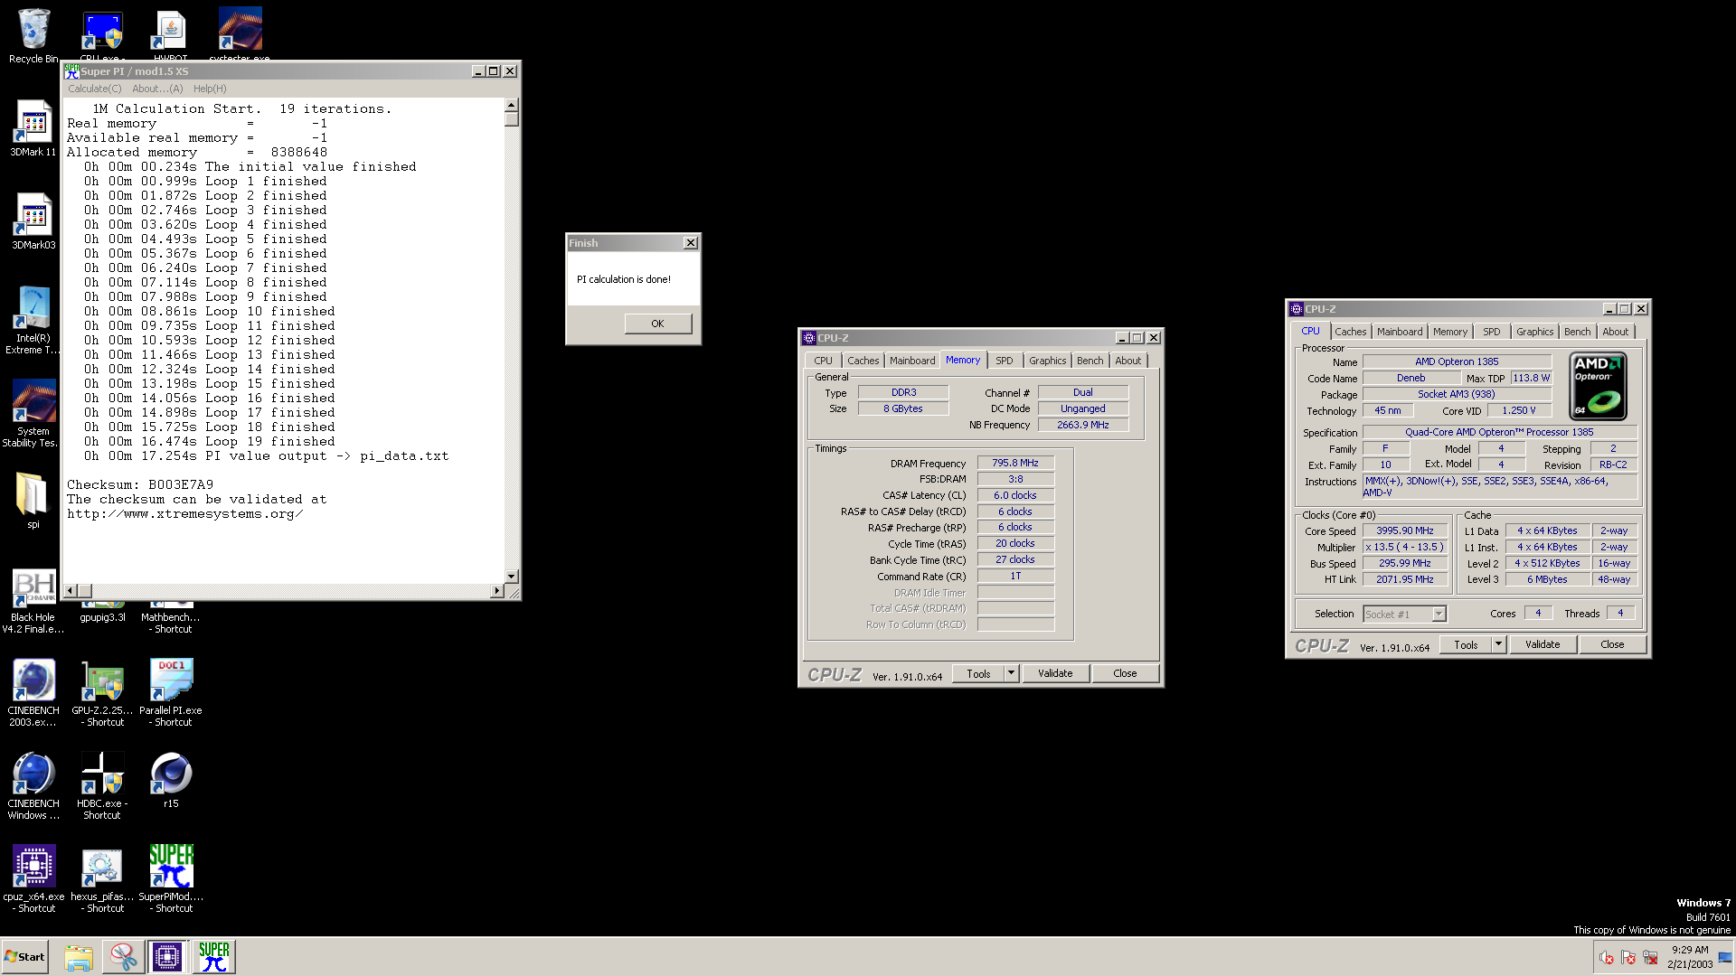The height and width of the screenshot is (976, 1736).
Task: Click the 3995.90 MHz Core Speed value
Action: pyautogui.click(x=1405, y=531)
